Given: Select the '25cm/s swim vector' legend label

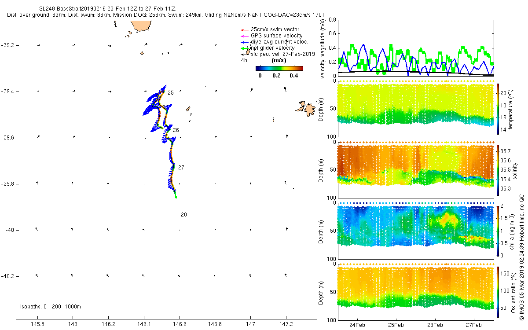Looking at the screenshot, I should (x=275, y=29).
